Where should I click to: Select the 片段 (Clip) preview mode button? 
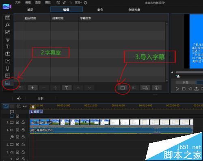[x=186, y=82]
